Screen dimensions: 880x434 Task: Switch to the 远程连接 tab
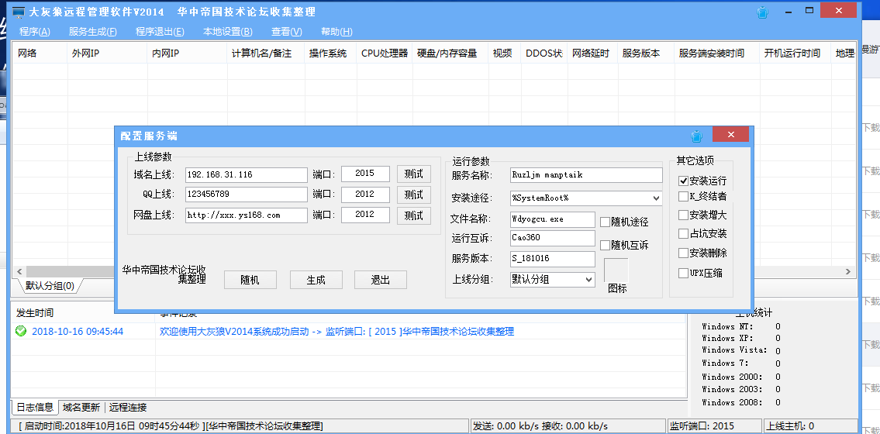tap(128, 407)
